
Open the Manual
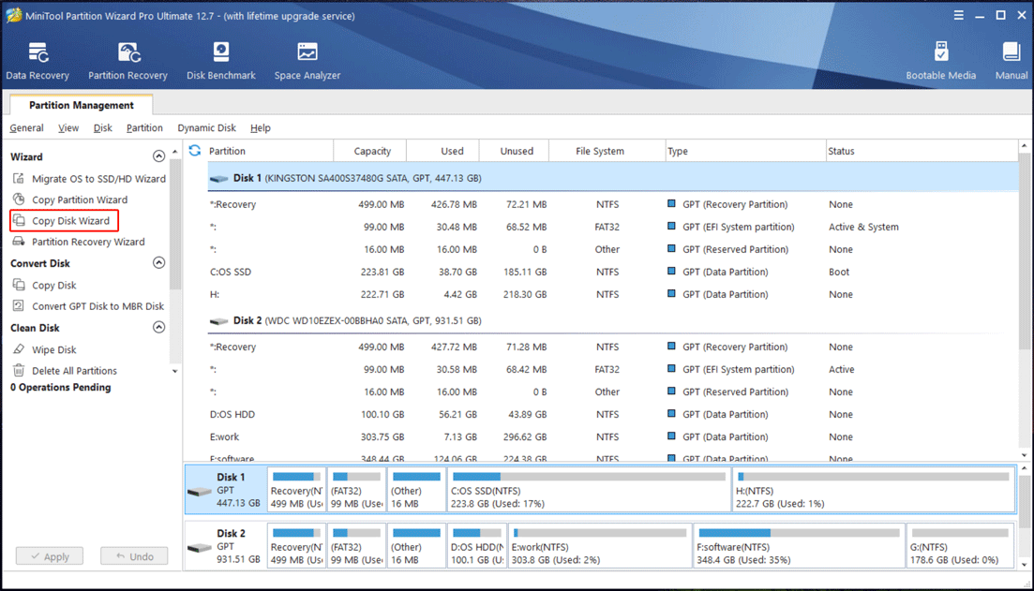coord(1011,58)
